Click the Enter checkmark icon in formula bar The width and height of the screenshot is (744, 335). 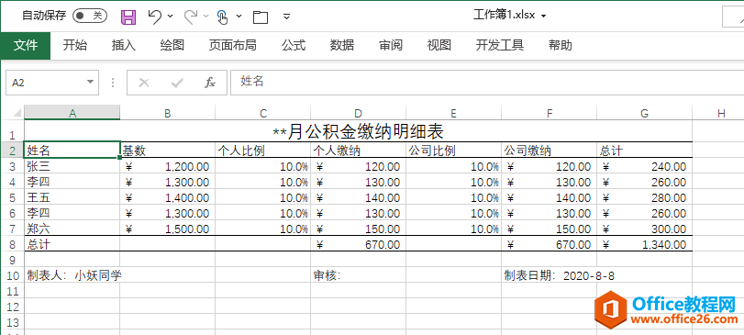click(177, 83)
